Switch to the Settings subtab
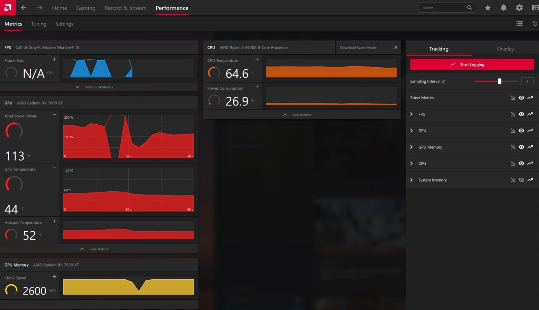The height and width of the screenshot is (310, 539). tap(64, 24)
